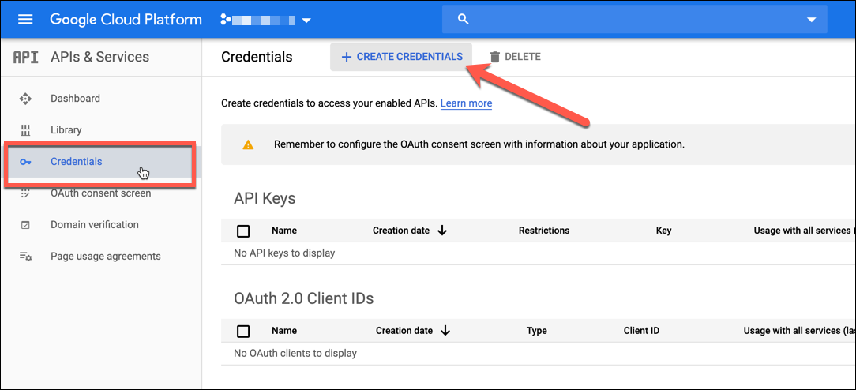Click 'No OAuth clients to display' text
Image resolution: width=856 pixels, height=390 pixels.
point(295,354)
